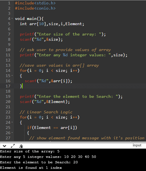Screen dimensions: 146x171
Task: Click console output 'Enter size of the array: 5'
Action: tap(30, 151)
